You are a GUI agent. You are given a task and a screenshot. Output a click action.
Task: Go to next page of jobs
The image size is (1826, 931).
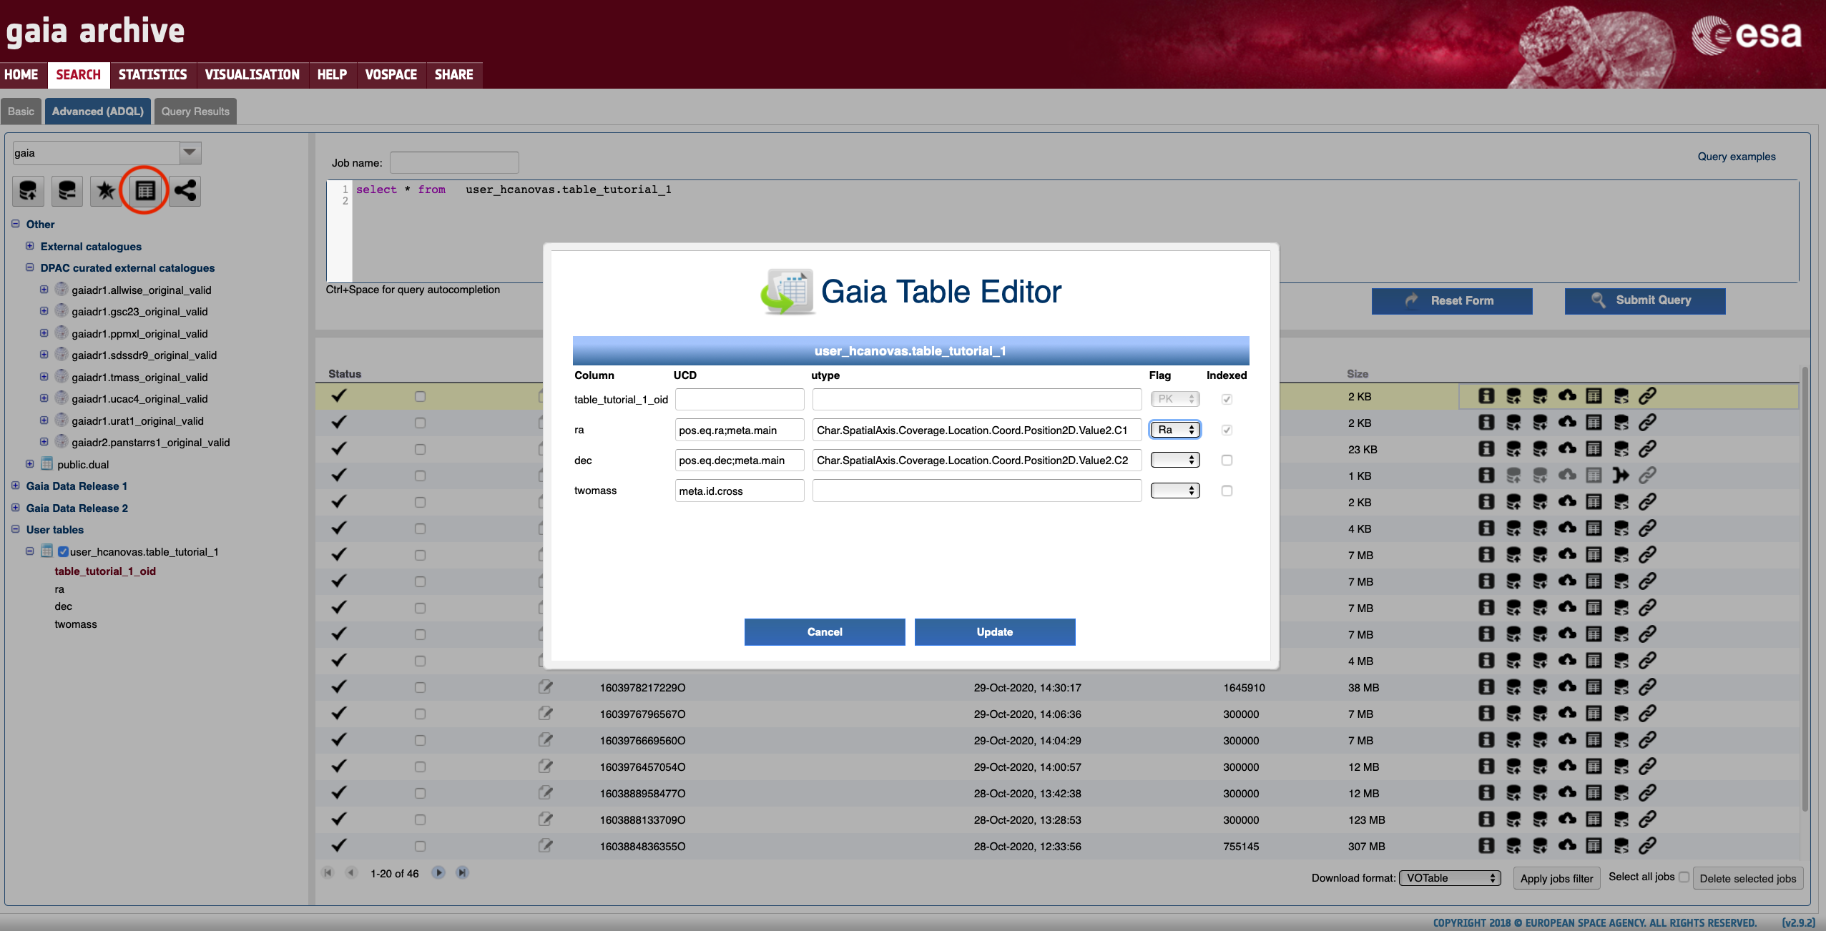click(438, 873)
